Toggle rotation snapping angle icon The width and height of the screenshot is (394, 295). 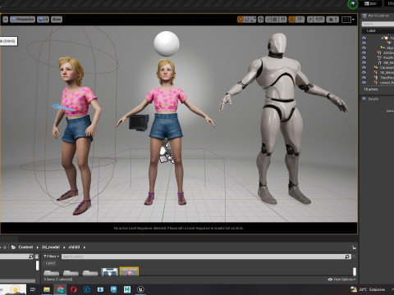tap(291, 20)
